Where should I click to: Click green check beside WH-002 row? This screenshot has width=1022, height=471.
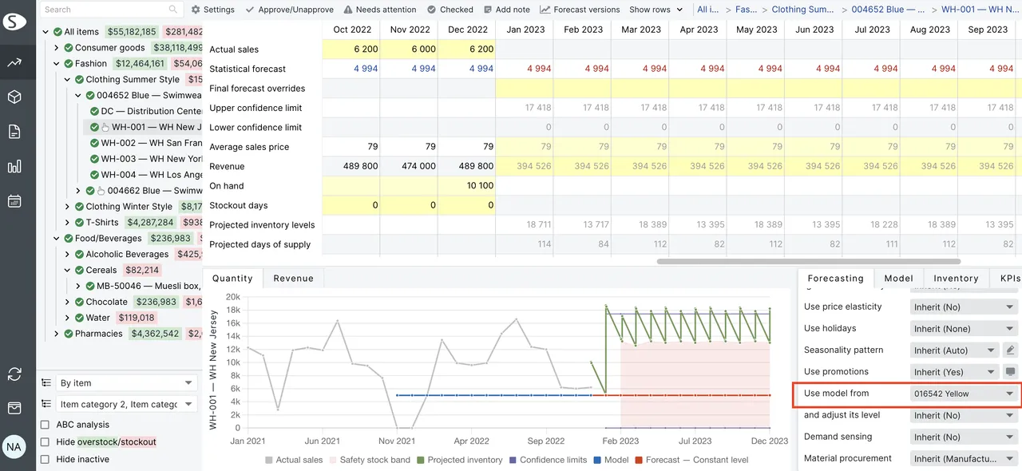coord(94,143)
